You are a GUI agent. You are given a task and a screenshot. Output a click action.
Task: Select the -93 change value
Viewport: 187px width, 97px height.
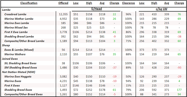click(x=179, y=68)
